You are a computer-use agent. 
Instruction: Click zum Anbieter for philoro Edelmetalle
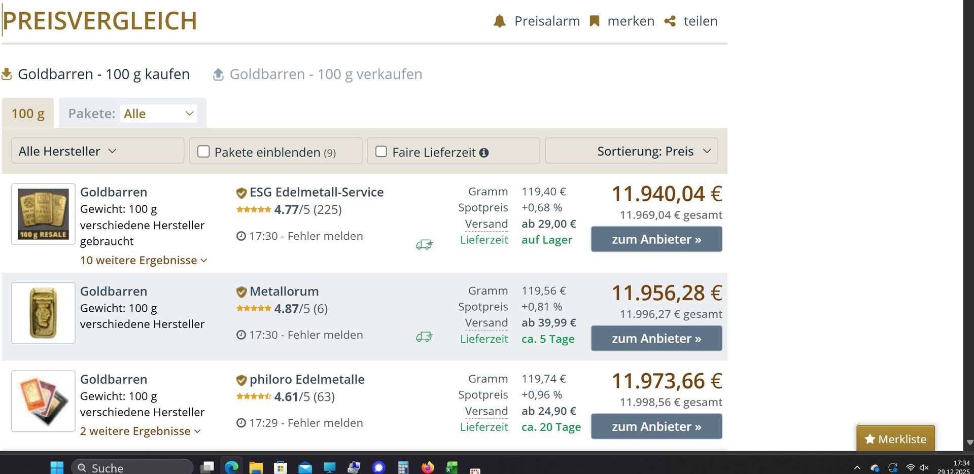click(x=656, y=426)
